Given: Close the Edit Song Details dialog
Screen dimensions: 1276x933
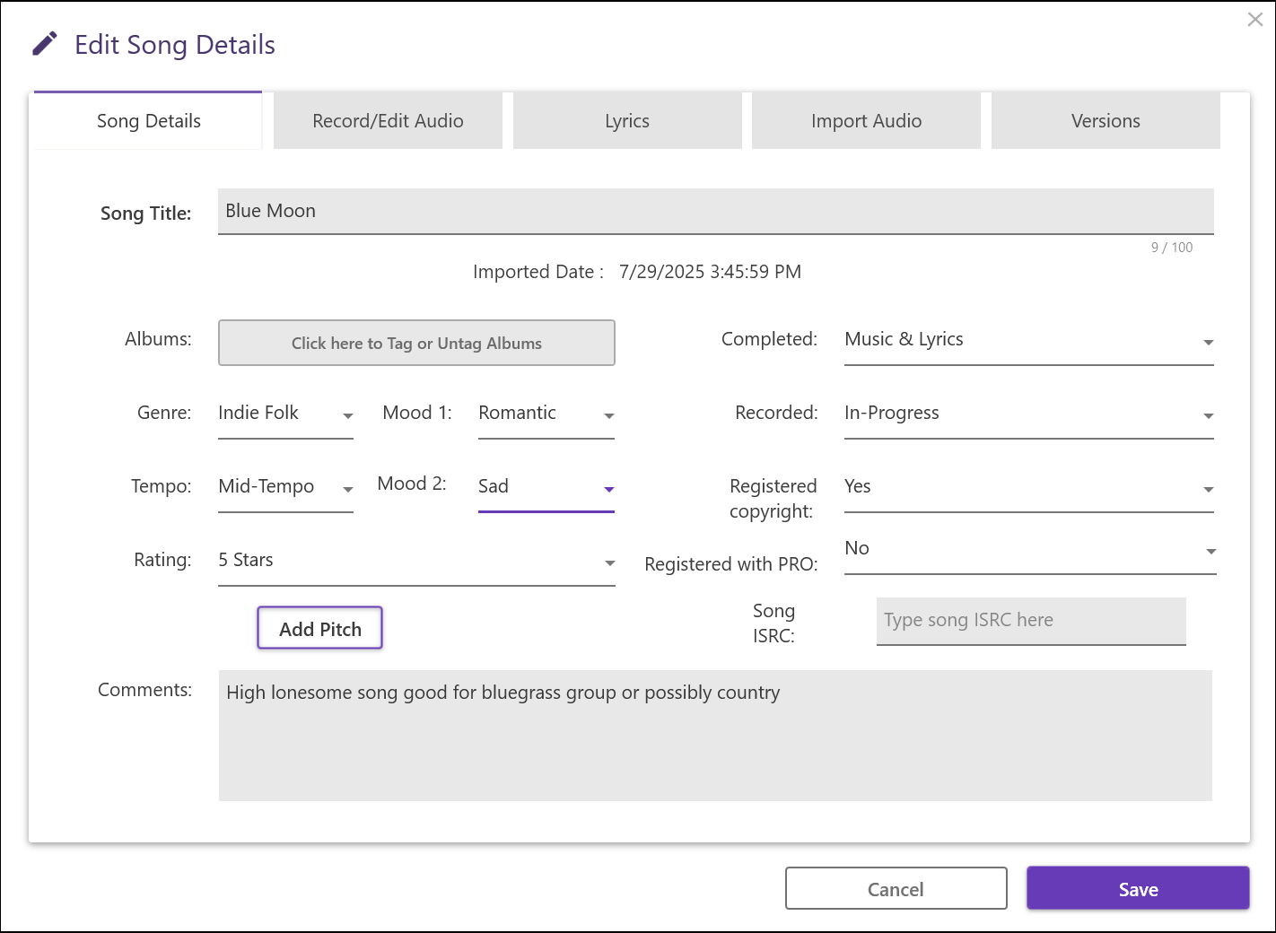Looking at the screenshot, I should [x=1254, y=20].
